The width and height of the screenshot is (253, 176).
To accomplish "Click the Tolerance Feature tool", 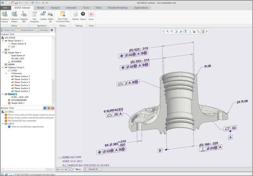I will (x=4, y=17).
